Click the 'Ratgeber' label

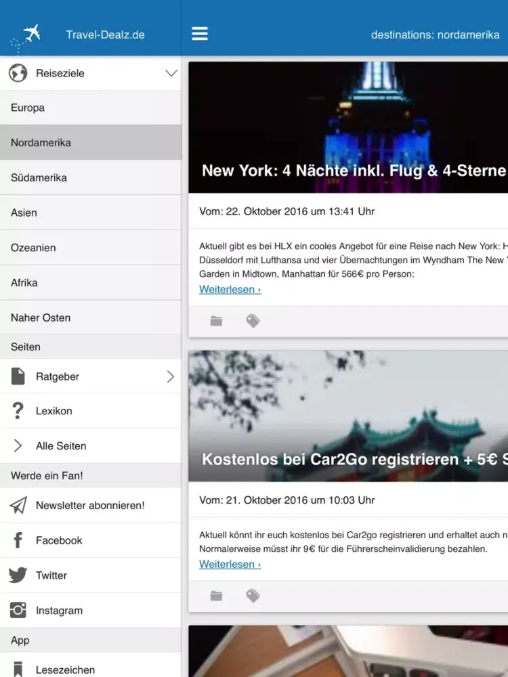58,376
